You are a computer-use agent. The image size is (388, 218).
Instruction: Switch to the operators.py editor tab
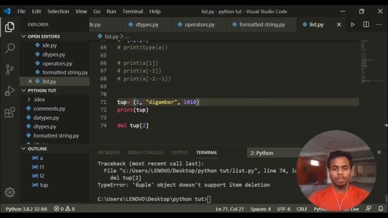(x=199, y=24)
